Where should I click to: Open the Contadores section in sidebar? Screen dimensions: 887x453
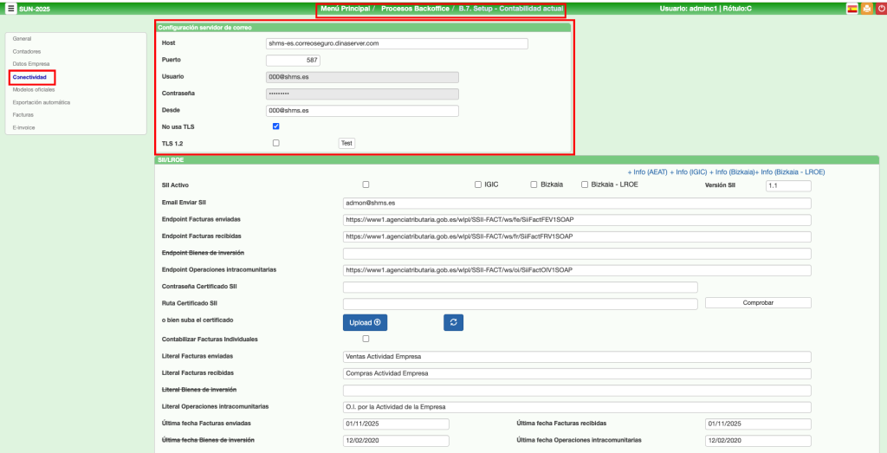pos(26,51)
